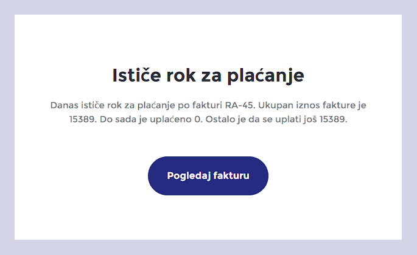The image size is (417, 255).
Task: Select the heading Ističe rok za plaćanje
Action: pyautogui.click(x=208, y=76)
